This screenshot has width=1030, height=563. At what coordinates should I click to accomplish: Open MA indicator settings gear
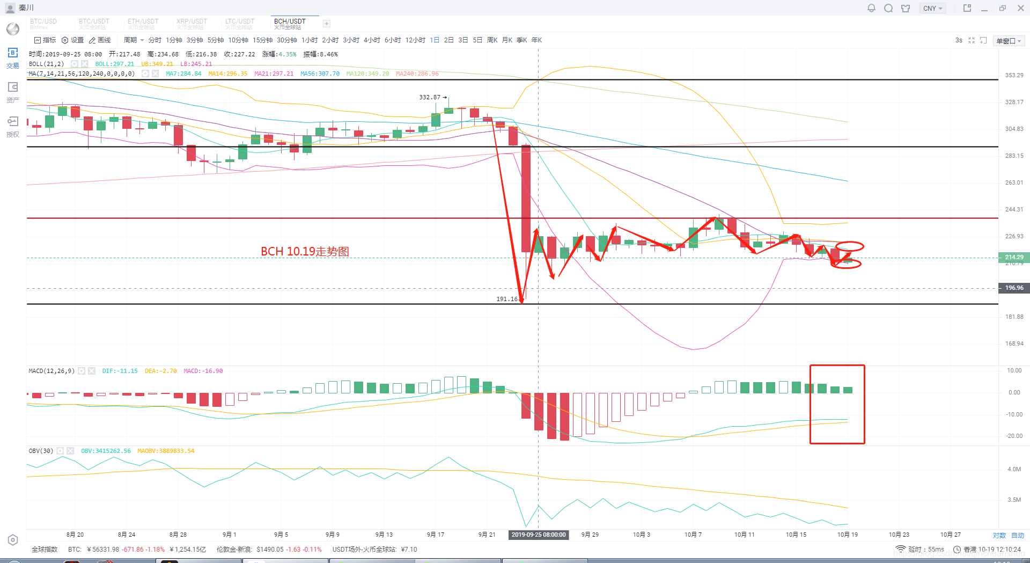click(145, 74)
